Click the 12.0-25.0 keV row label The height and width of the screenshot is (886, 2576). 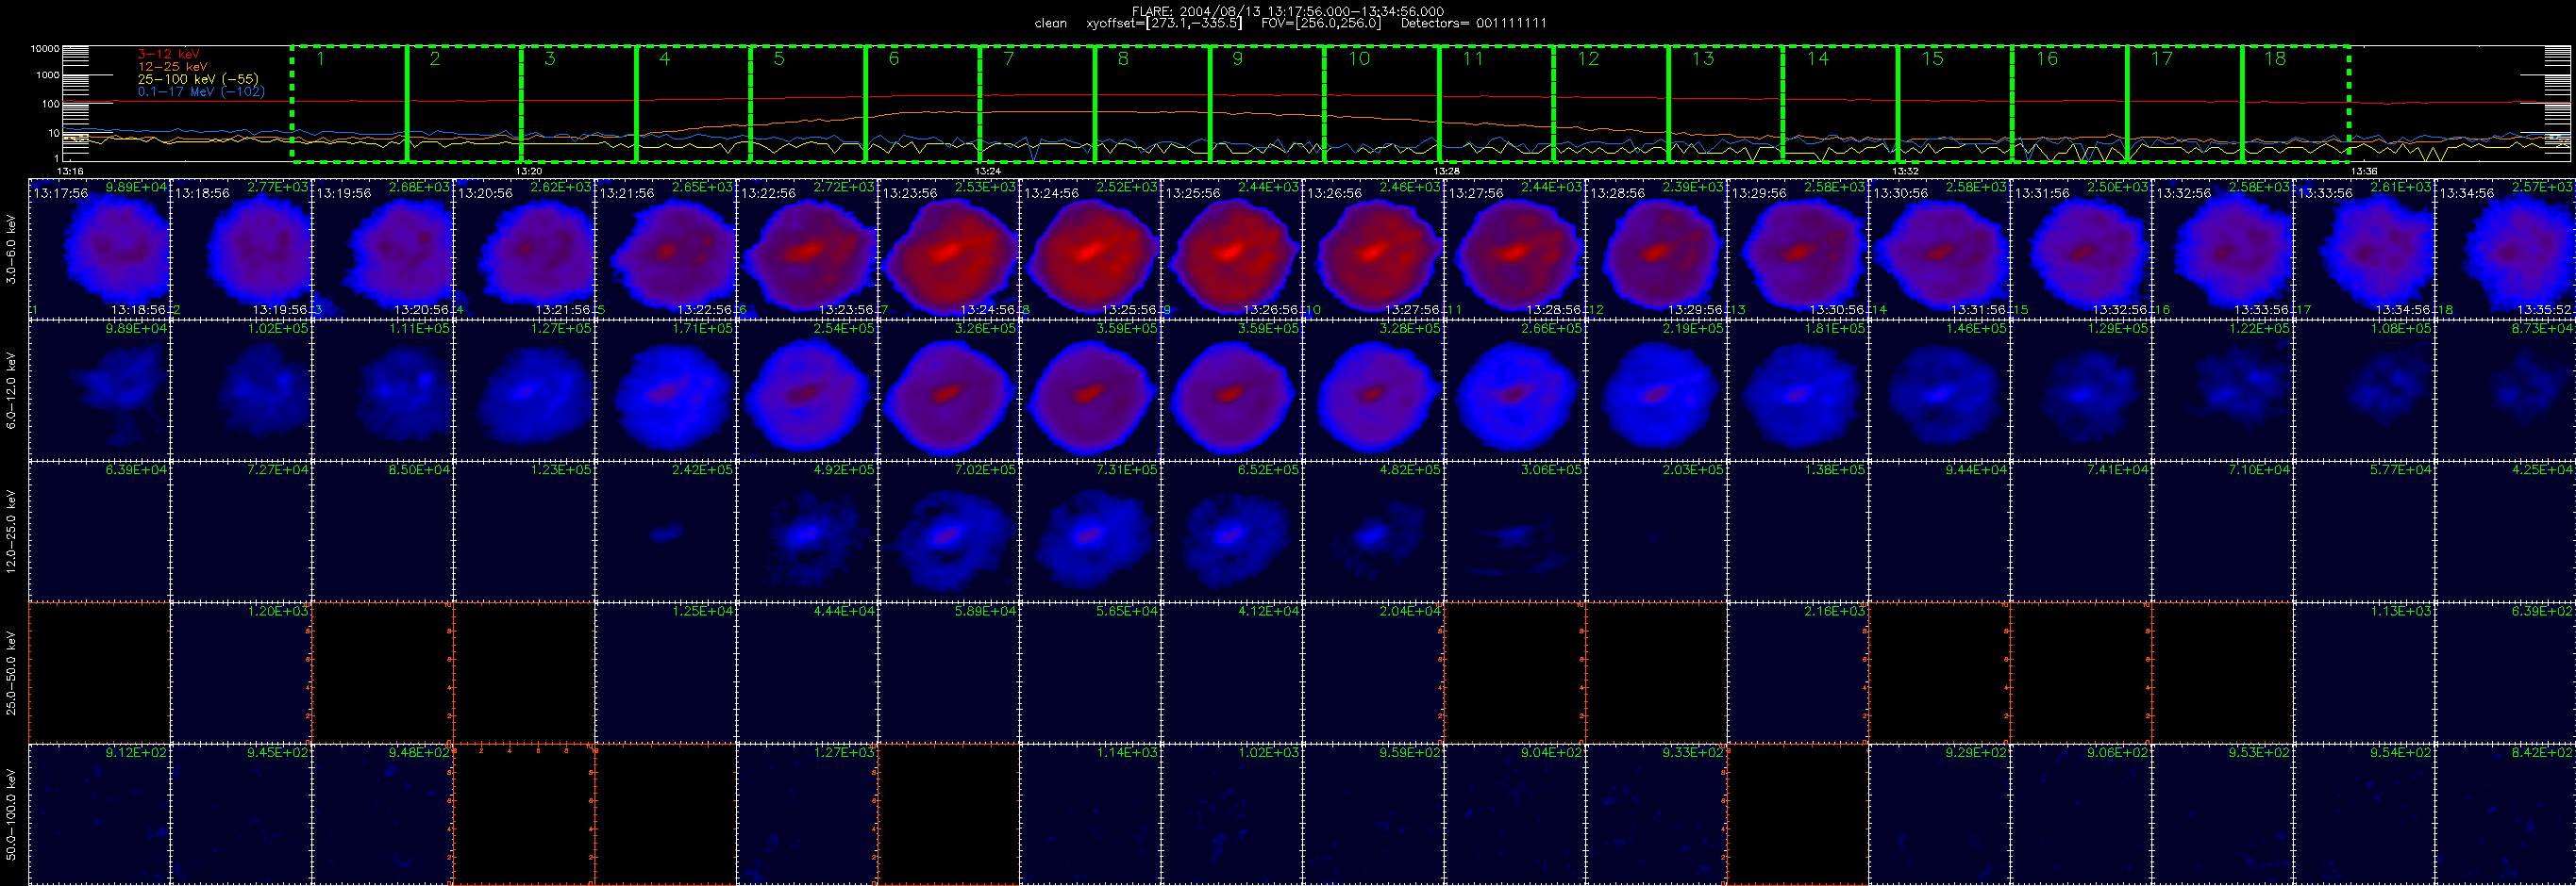11,532
